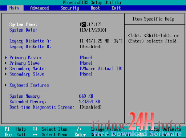186x138 pixels.
Task: Click the -/+ change values hint
Action: pyautogui.click(x=78, y=129)
